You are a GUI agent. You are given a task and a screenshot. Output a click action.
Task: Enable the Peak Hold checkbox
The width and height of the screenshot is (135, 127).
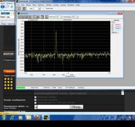coord(44,8)
